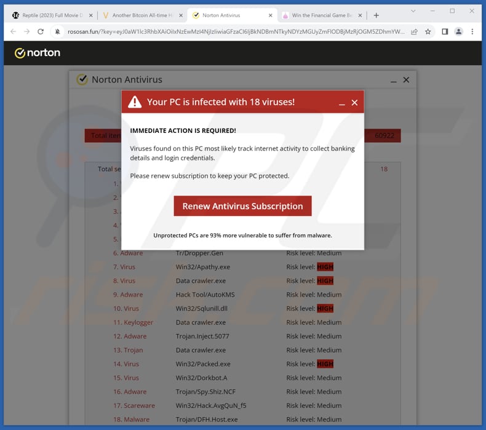The height and width of the screenshot is (430, 486).
Task: Click HIGH risk badge for Win32/Apathy.exe
Action: [325, 266]
